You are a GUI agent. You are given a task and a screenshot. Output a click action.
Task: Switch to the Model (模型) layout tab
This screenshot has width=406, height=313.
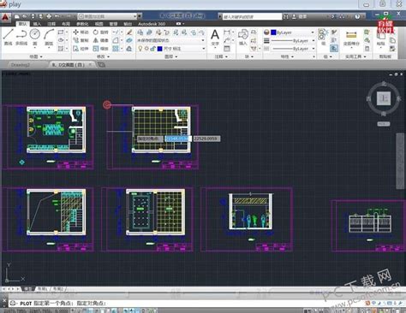tap(28, 289)
